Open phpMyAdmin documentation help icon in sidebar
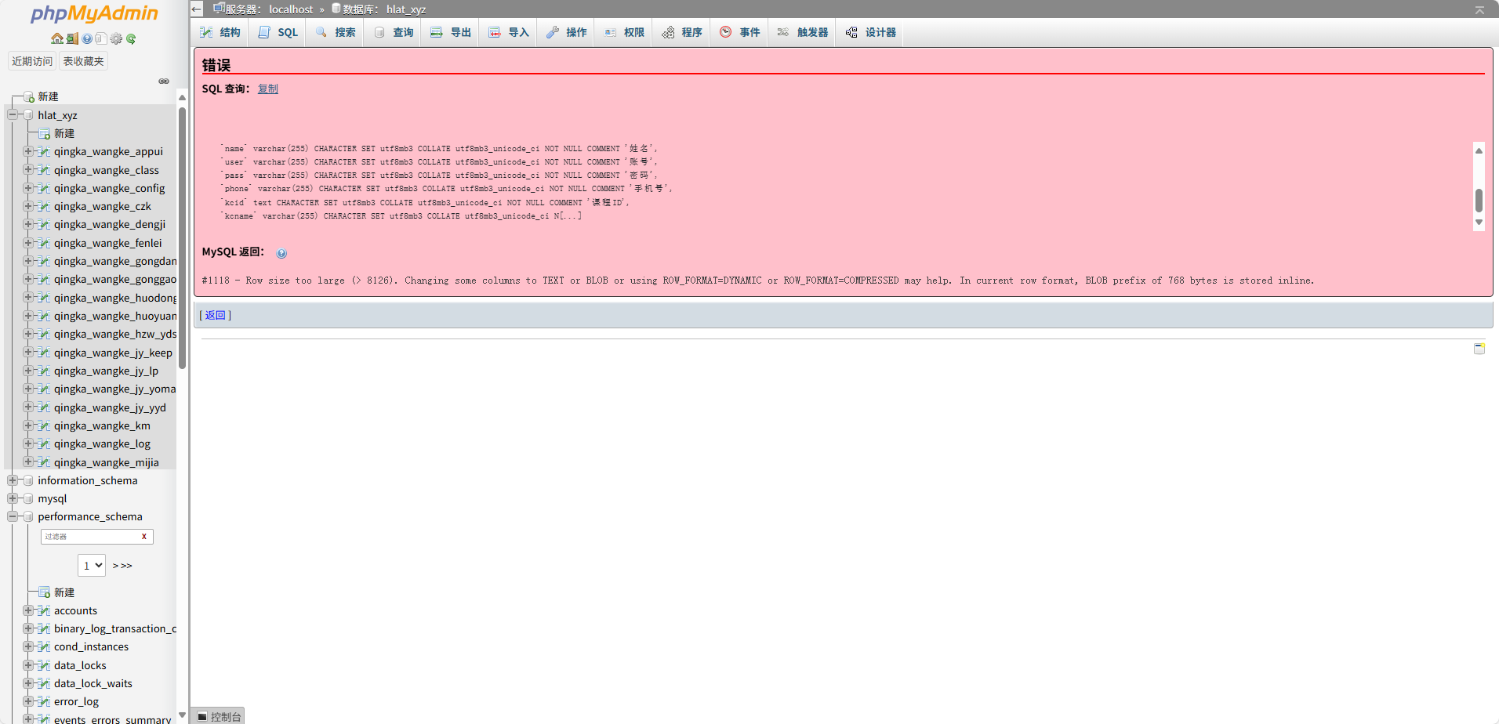Image resolution: width=1499 pixels, height=724 pixels. [x=87, y=38]
